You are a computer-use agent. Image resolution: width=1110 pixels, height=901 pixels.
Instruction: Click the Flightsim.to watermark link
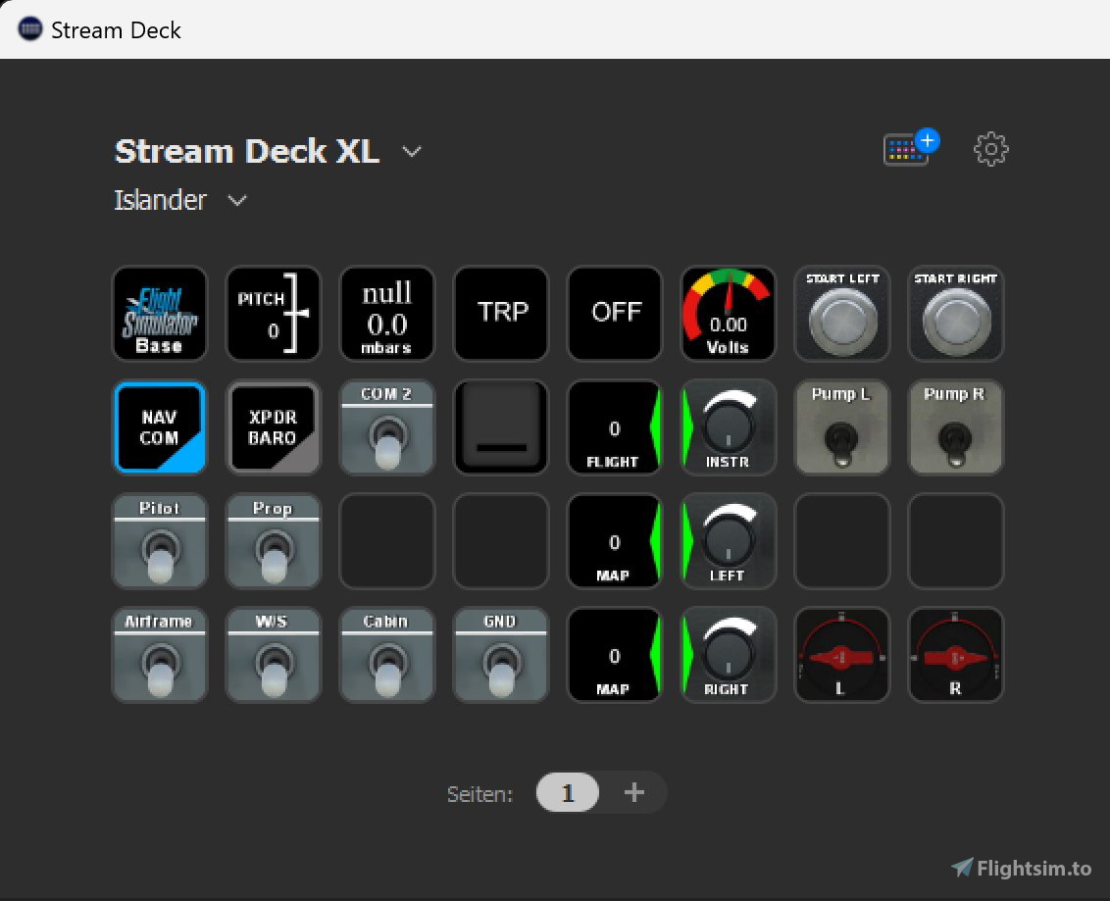pos(1025,868)
